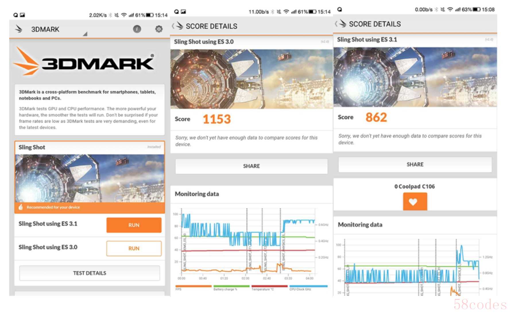Tap back arrow on ES 3.1 Score Details
Screen dimensions: 511x313
point(336,24)
